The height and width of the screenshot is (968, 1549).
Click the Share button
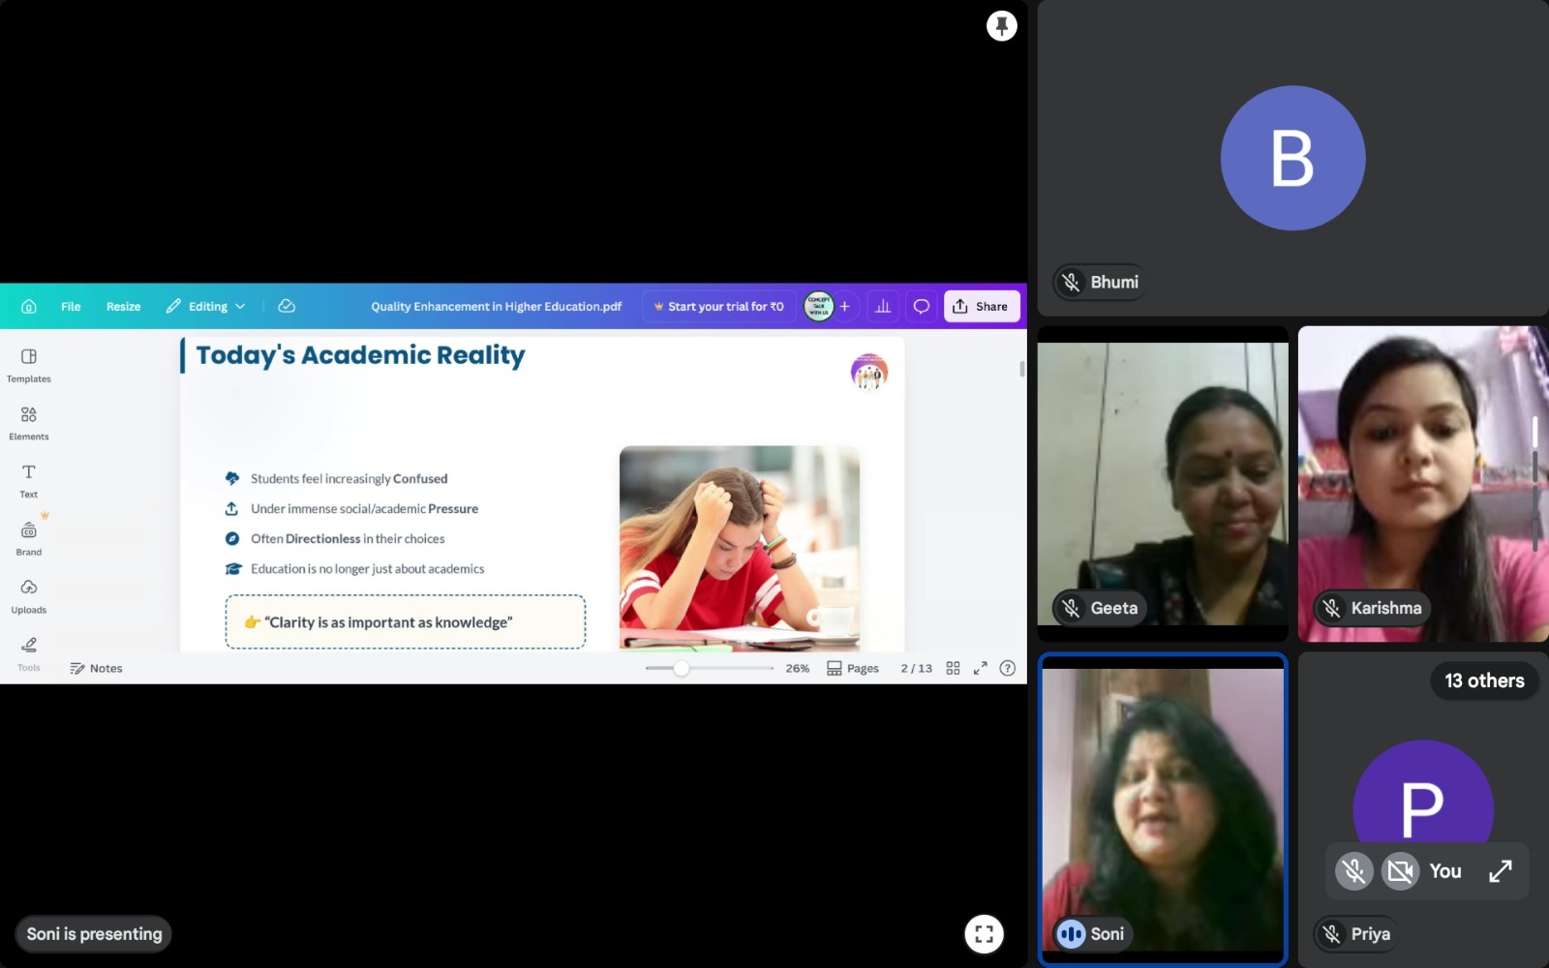pos(981,307)
